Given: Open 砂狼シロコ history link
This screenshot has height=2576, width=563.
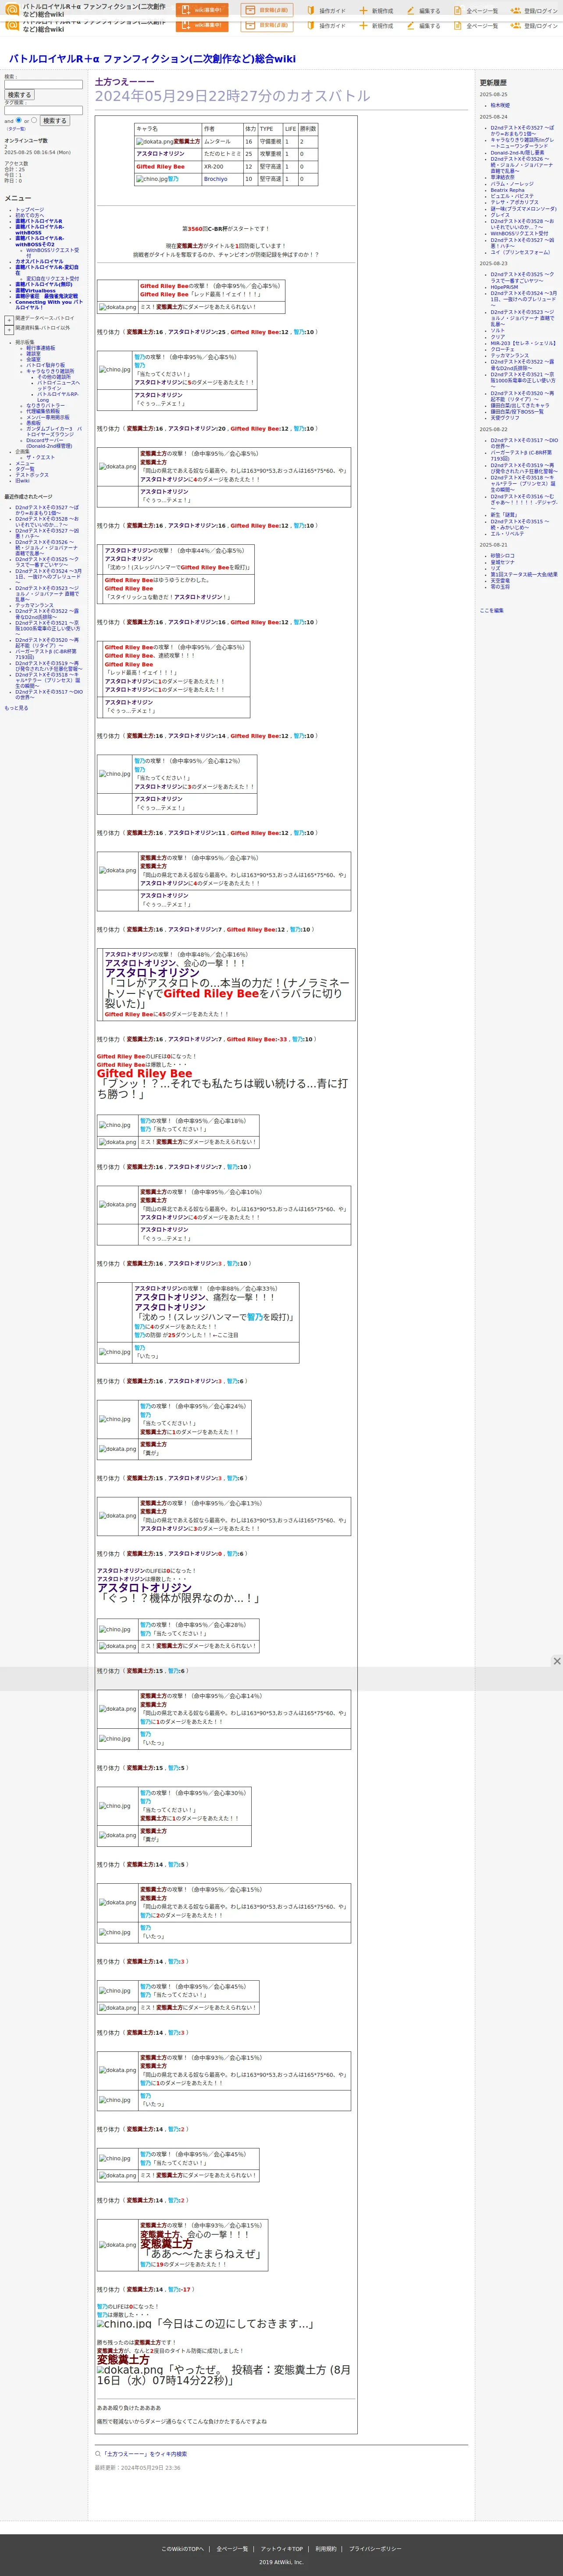Looking at the screenshot, I should [503, 556].
